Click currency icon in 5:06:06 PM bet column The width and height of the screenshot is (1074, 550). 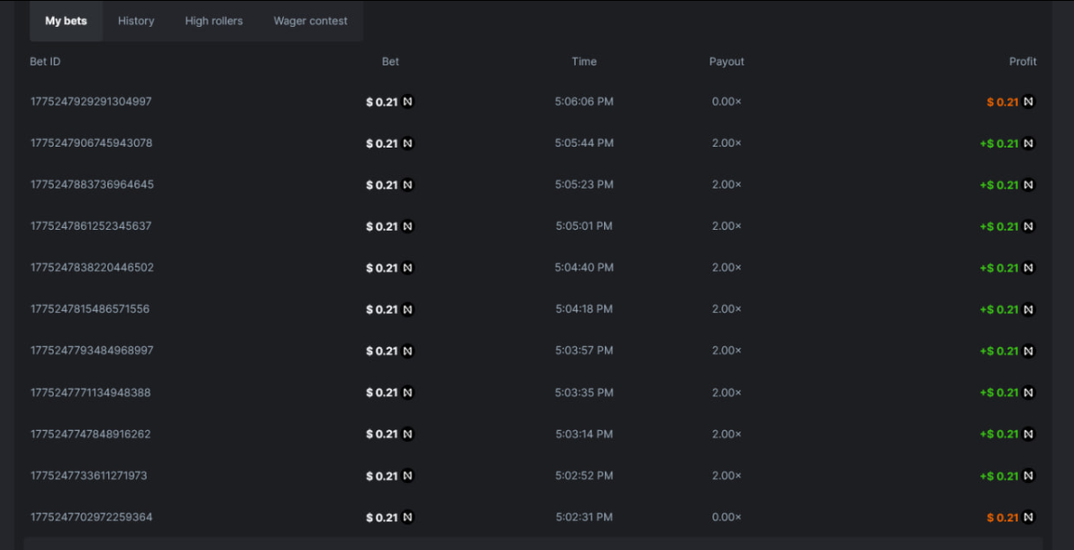tap(408, 102)
